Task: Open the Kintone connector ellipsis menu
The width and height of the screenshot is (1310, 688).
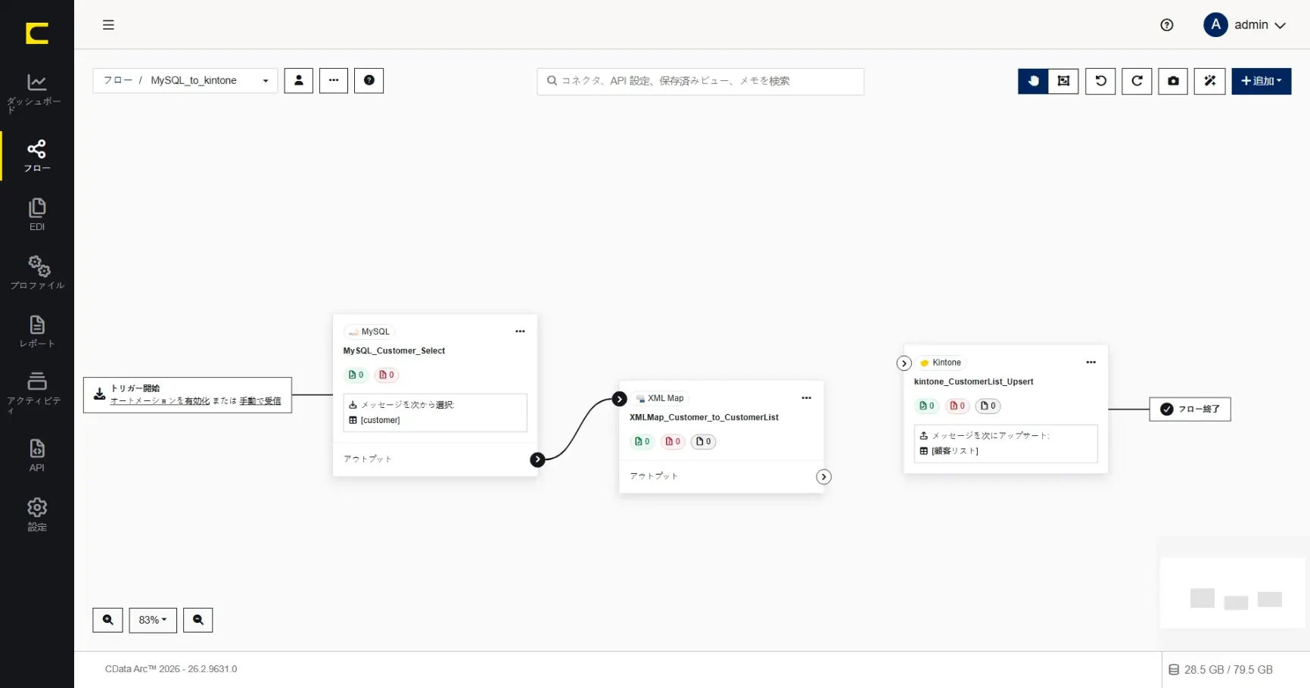Action: [x=1091, y=363]
